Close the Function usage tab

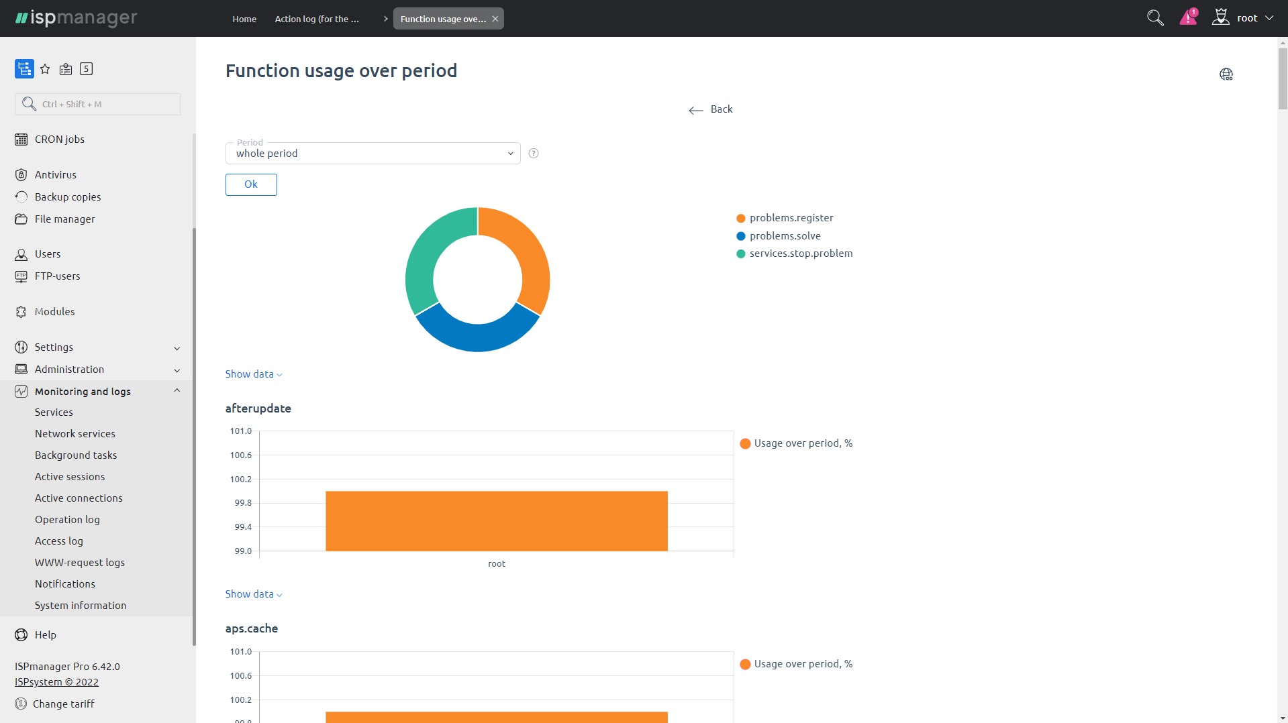click(x=495, y=19)
